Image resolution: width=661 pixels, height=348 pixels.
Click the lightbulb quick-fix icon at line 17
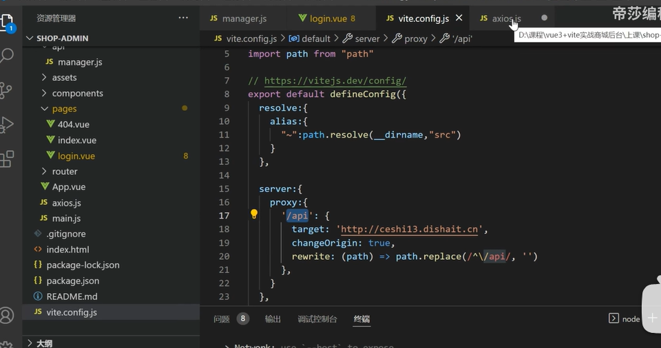(x=254, y=215)
